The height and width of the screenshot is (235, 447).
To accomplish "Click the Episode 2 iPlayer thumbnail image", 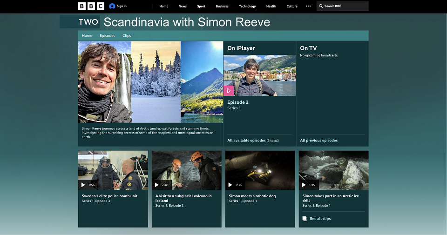I will point(260,75).
